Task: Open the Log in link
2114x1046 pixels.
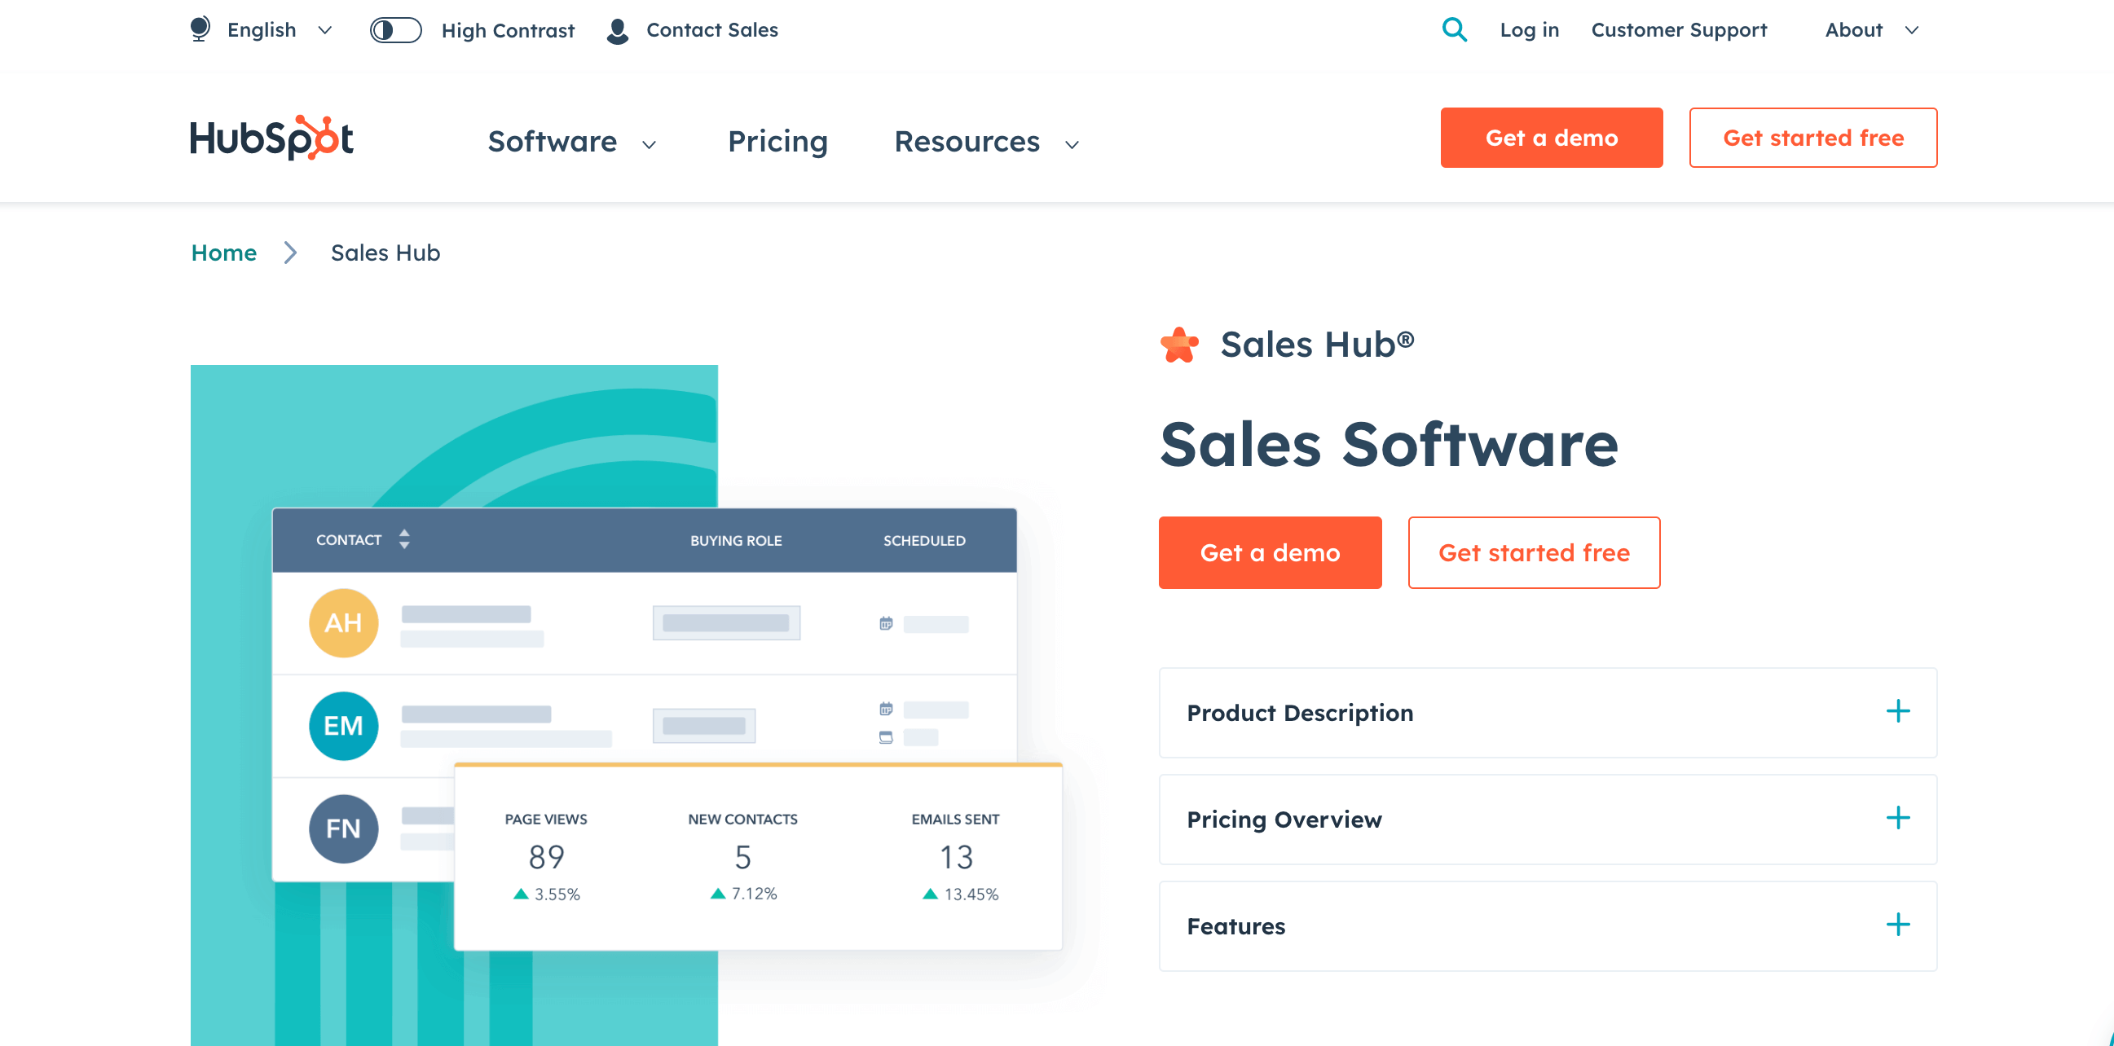Action: coord(1529,30)
